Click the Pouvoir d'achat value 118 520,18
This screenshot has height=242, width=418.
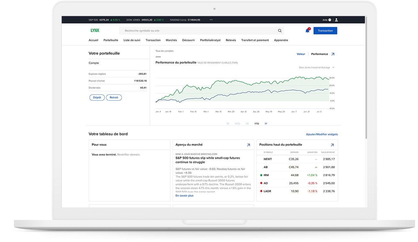[140, 81]
